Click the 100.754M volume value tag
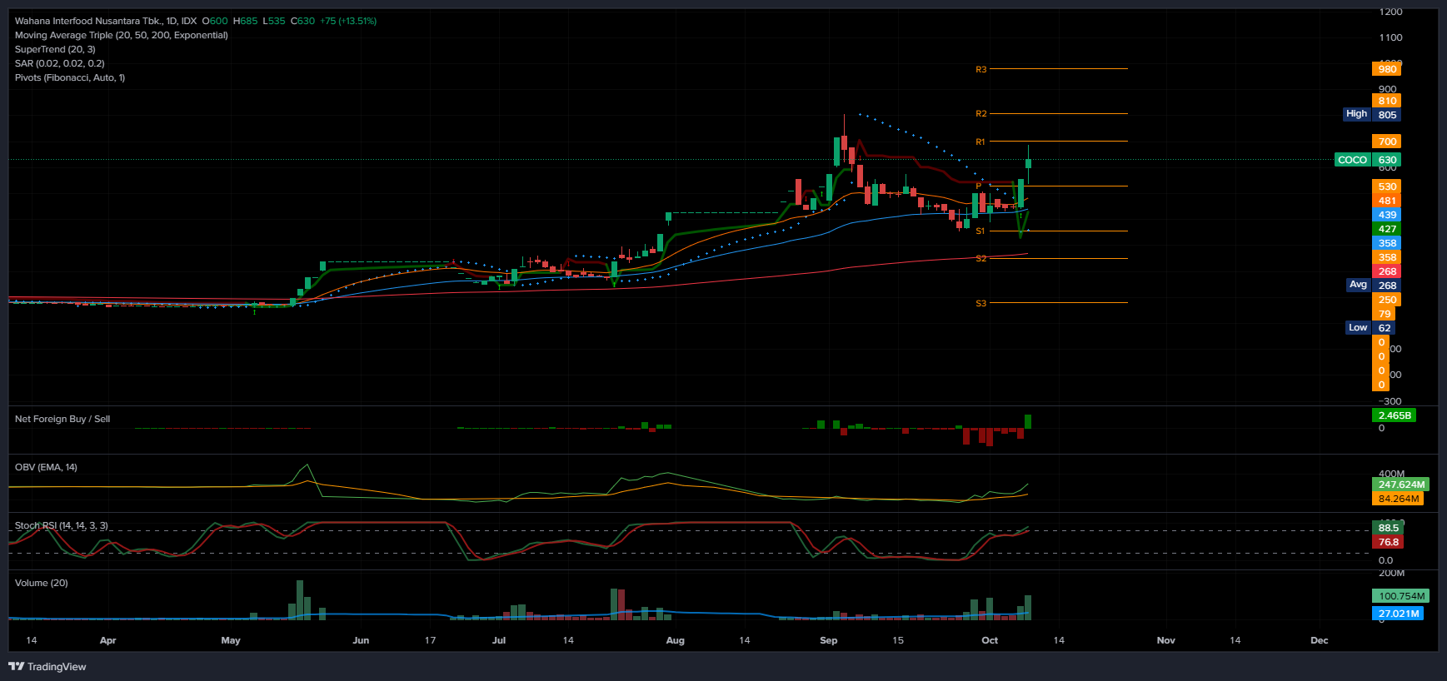This screenshot has width=1447, height=681. pos(1401,596)
